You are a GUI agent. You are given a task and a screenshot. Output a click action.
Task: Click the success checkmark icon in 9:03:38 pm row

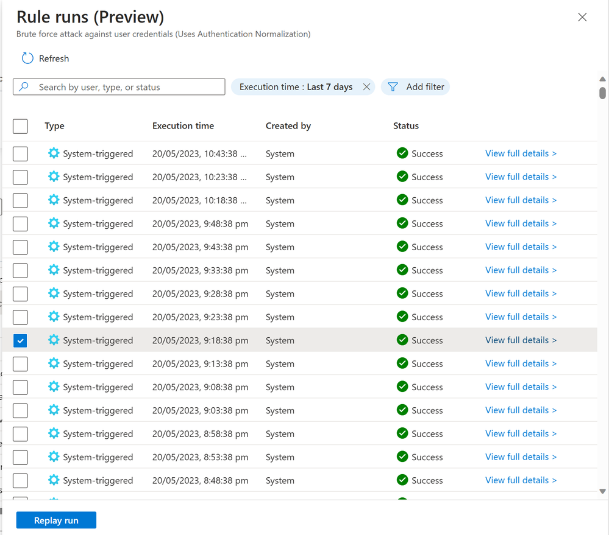point(402,410)
